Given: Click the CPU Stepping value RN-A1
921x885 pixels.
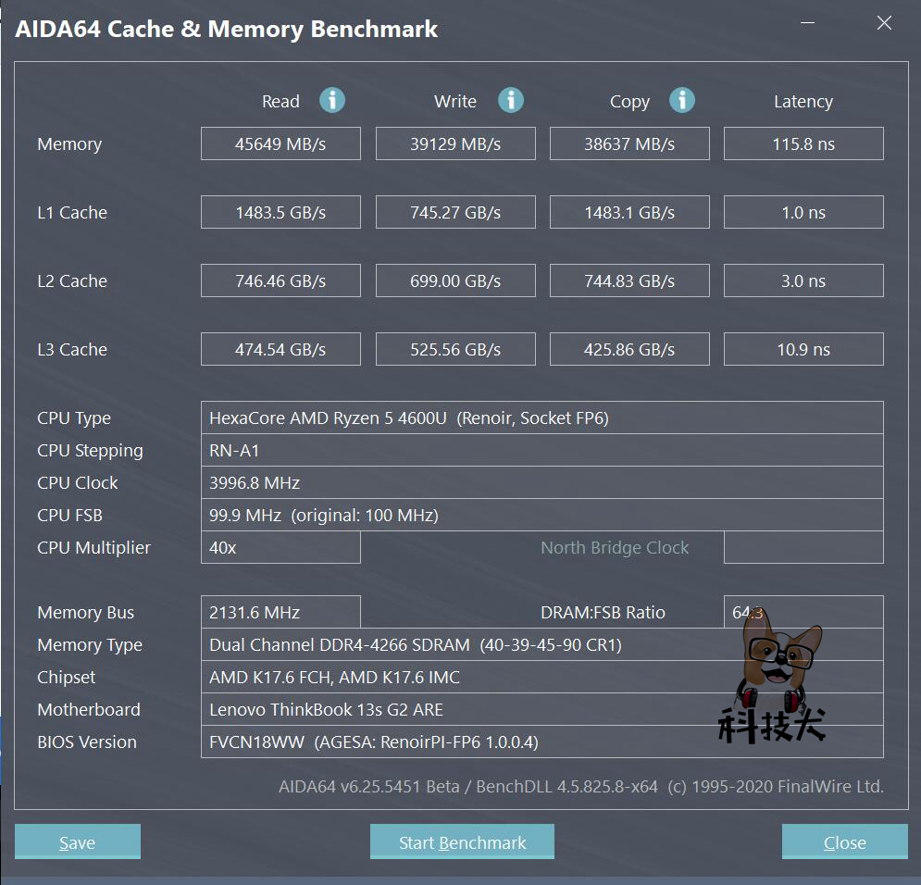Looking at the screenshot, I should tap(542, 450).
